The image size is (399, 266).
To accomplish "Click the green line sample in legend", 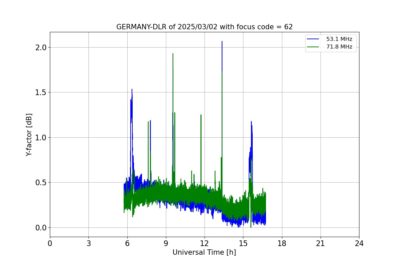I will coord(314,47).
